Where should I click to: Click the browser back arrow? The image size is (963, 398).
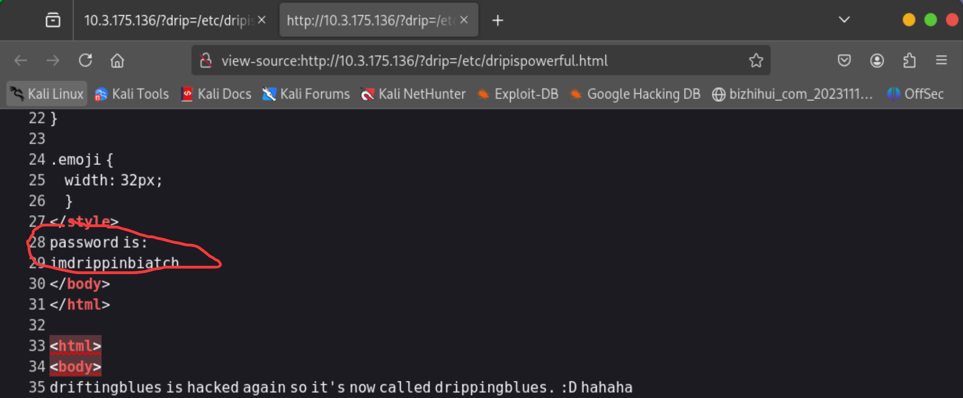pyautogui.click(x=21, y=60)
